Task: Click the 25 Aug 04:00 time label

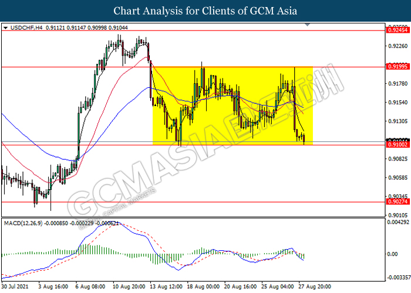Action: 278,287
